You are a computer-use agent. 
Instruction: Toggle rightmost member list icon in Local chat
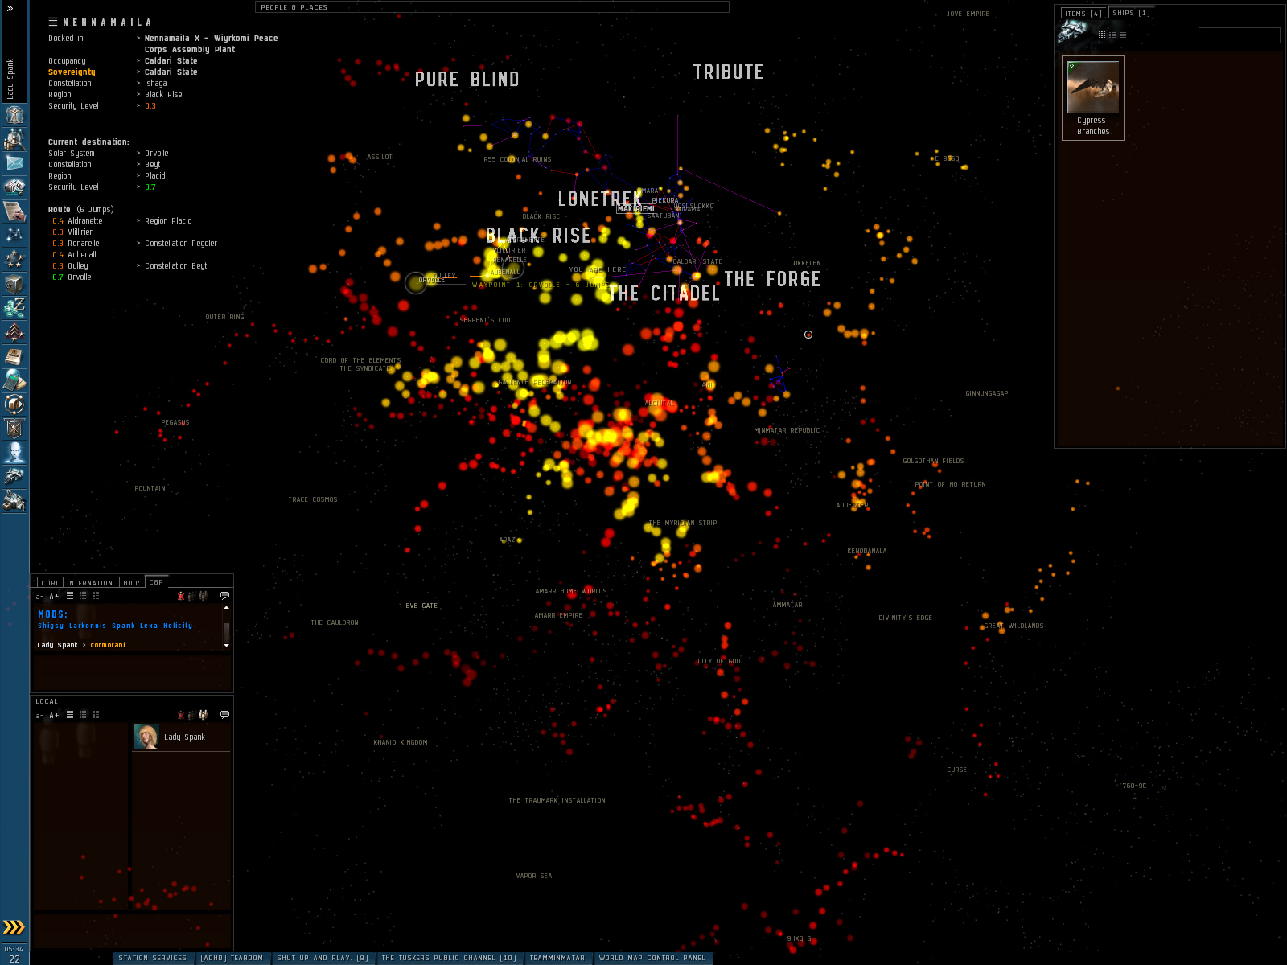point(204,715)
